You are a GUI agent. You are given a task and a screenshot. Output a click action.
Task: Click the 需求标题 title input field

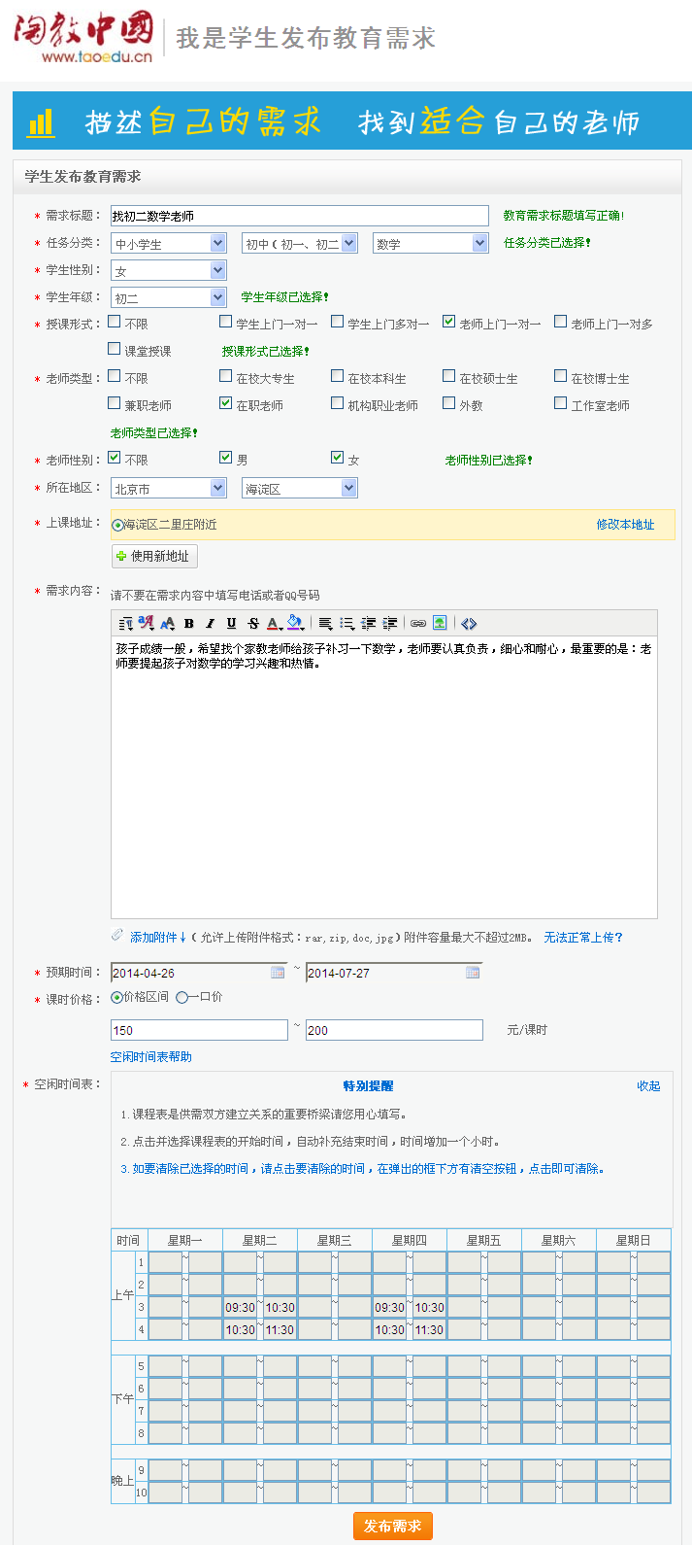(x=299, y=216)
